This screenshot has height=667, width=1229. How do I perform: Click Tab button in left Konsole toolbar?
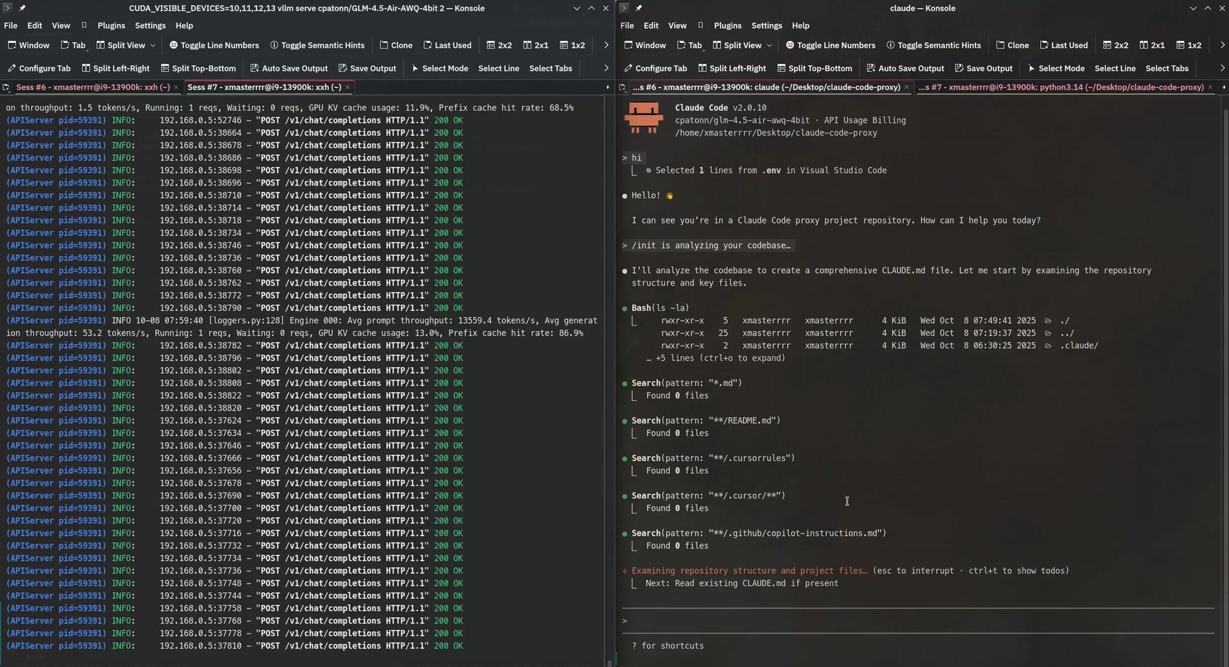pyautogui.click(x=73, y=45)
